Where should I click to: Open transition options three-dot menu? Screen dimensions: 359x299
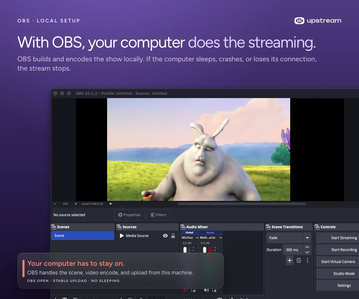pyautogui.click(x=307, y=260)
